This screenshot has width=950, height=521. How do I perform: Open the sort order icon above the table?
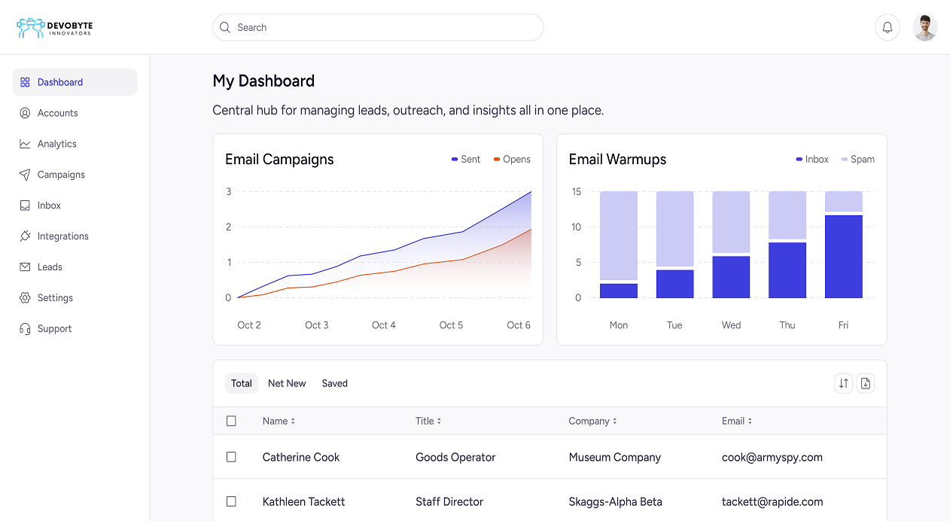click(843, 383)
